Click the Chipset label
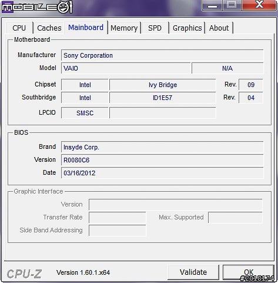 pyautogui.click(x=45, y=84)
